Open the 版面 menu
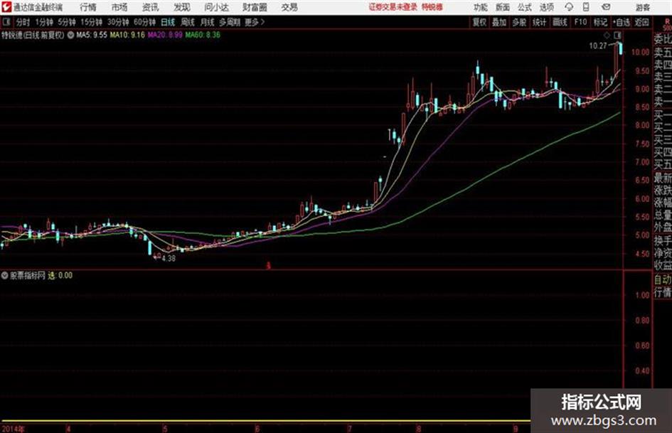The width and height of the screenshot is (672, 433). [503, 7]
